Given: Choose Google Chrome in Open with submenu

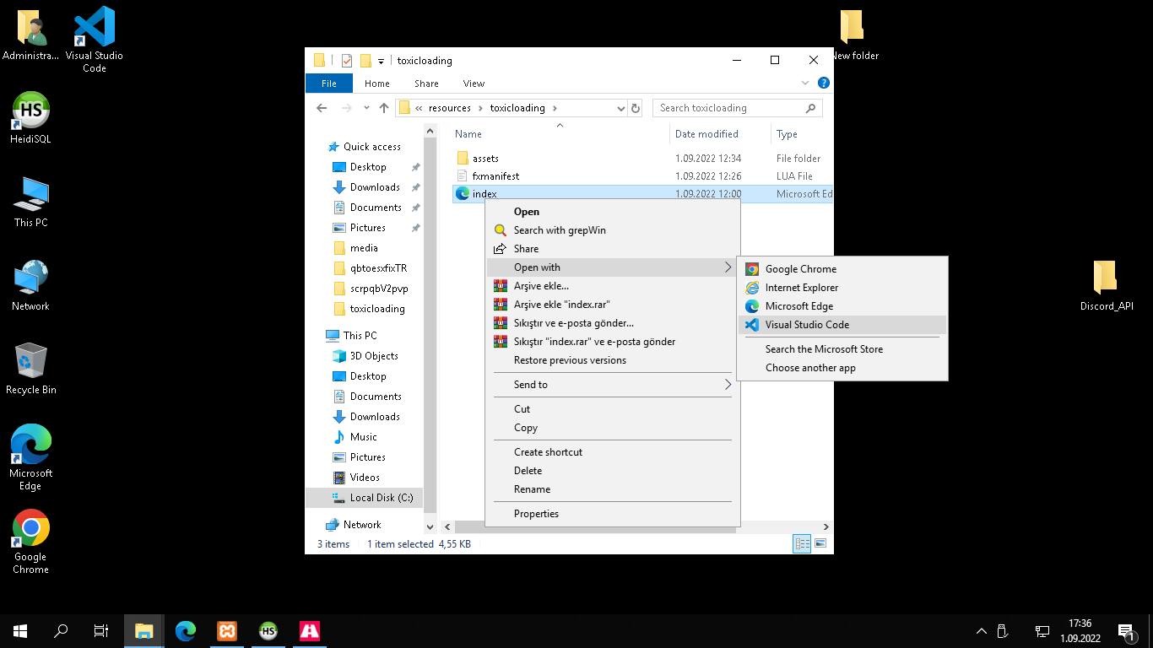Looking at the screenshot, I should (842, 269).
